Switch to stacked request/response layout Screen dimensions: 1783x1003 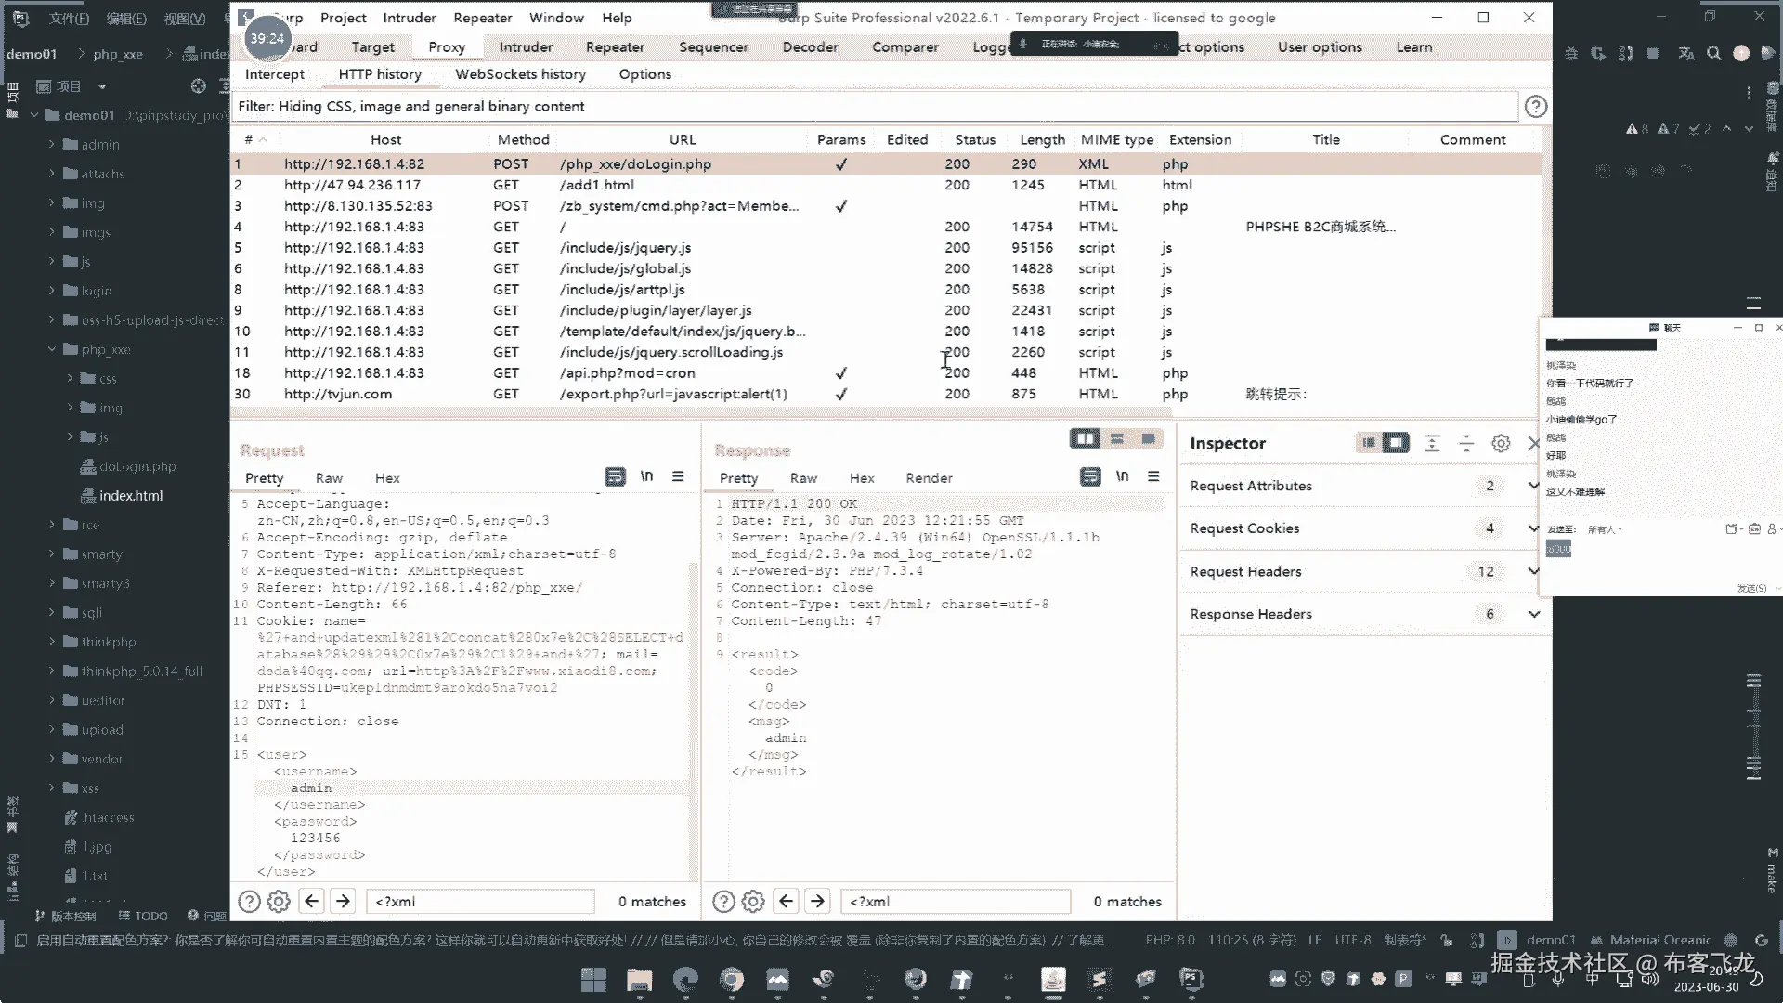[x=1117, y=438]
